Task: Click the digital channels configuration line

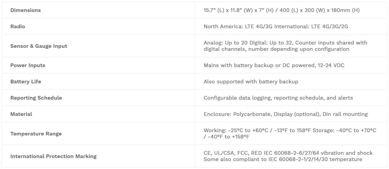Action: pos(276,49)
